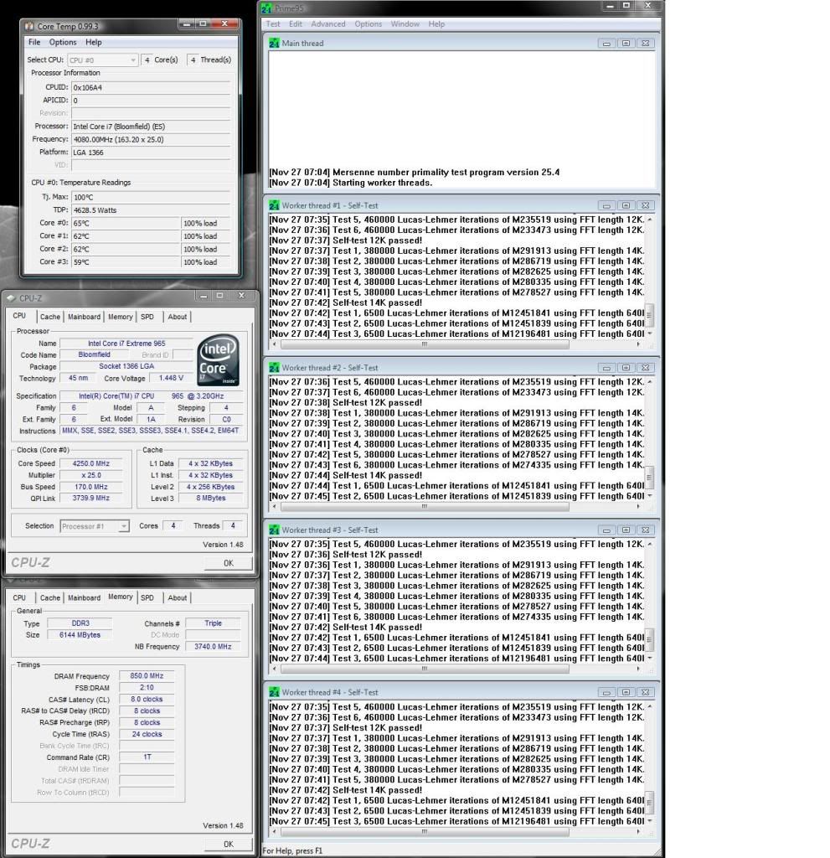Click the Worker thread #2 window icon
The width and height of the screenshot is (830, 858).
click(274, 369)
